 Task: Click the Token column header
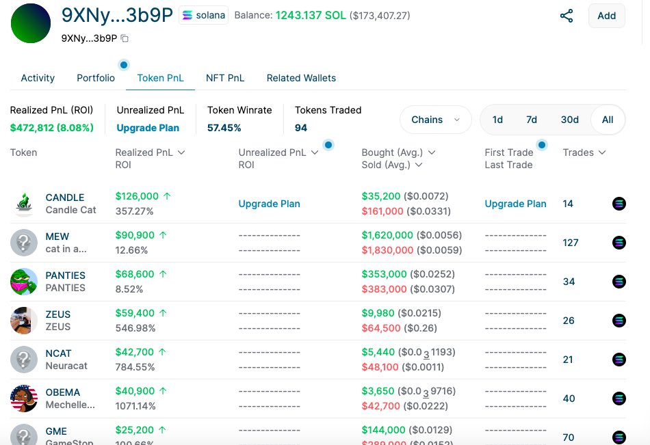[x=24, y=152]
